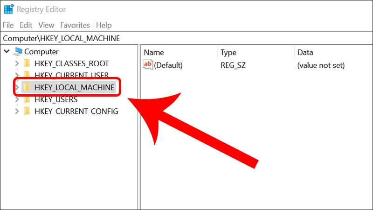This screenshot has width=373, height=210.
Task: Click the HKEY_CLASSES_ROOT folder icon
Action: coord(27,63)
